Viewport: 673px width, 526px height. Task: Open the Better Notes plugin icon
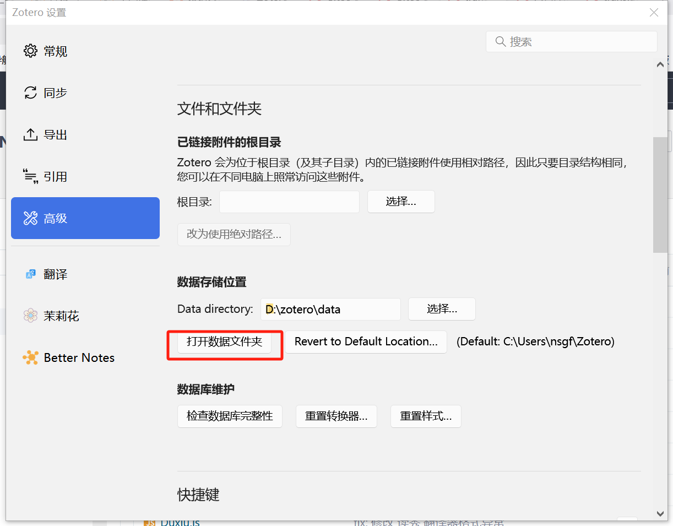click(30, 357)
